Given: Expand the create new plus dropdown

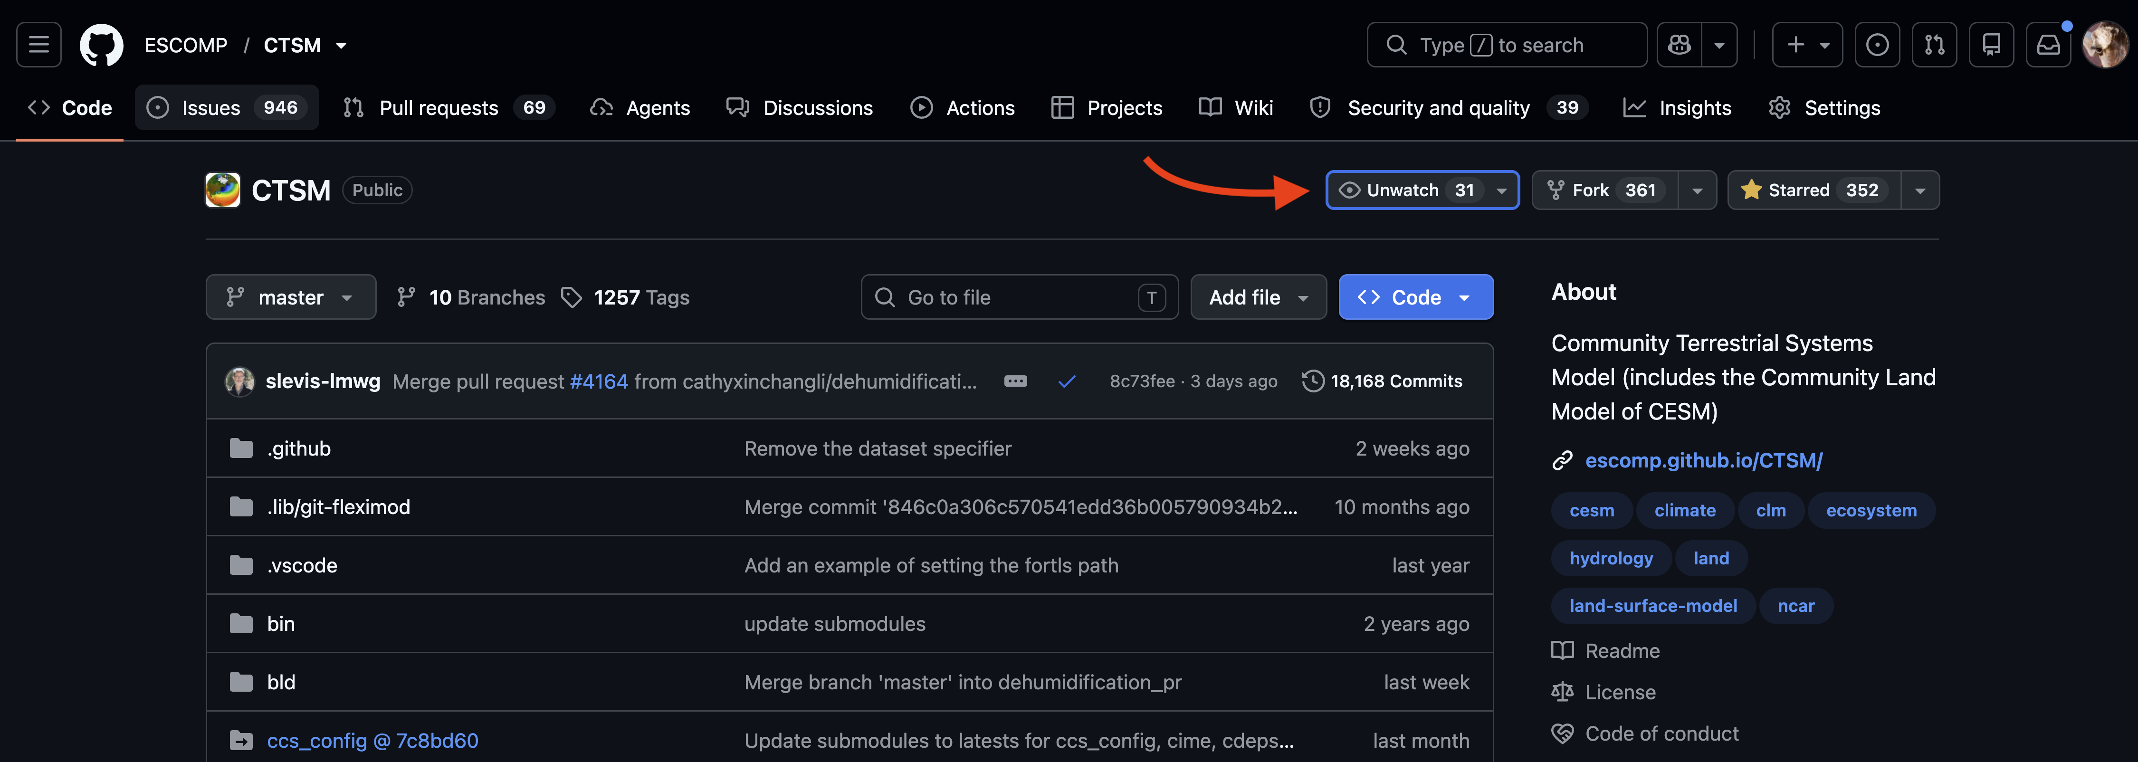Looking at the screenshot, I should [x=1808, y=45].
